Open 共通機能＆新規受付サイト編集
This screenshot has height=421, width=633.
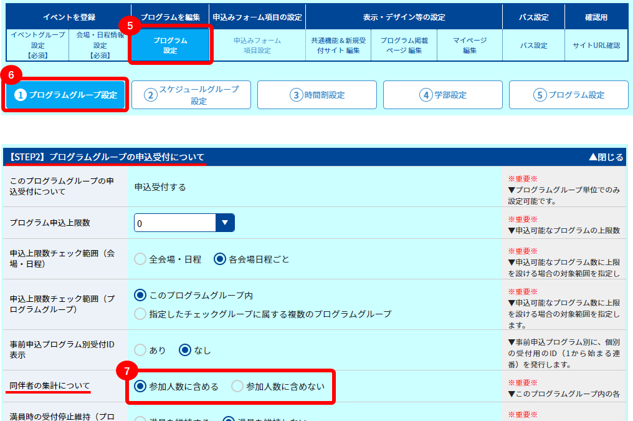point(338,46)
